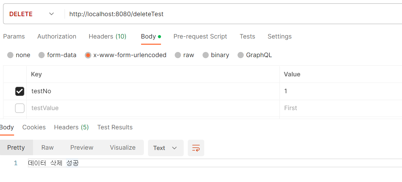Image resolution: width=402 pixels, height=182 pixels.
Task: Click the wrap lines icon in response toolbar
Action: (196, 148)
